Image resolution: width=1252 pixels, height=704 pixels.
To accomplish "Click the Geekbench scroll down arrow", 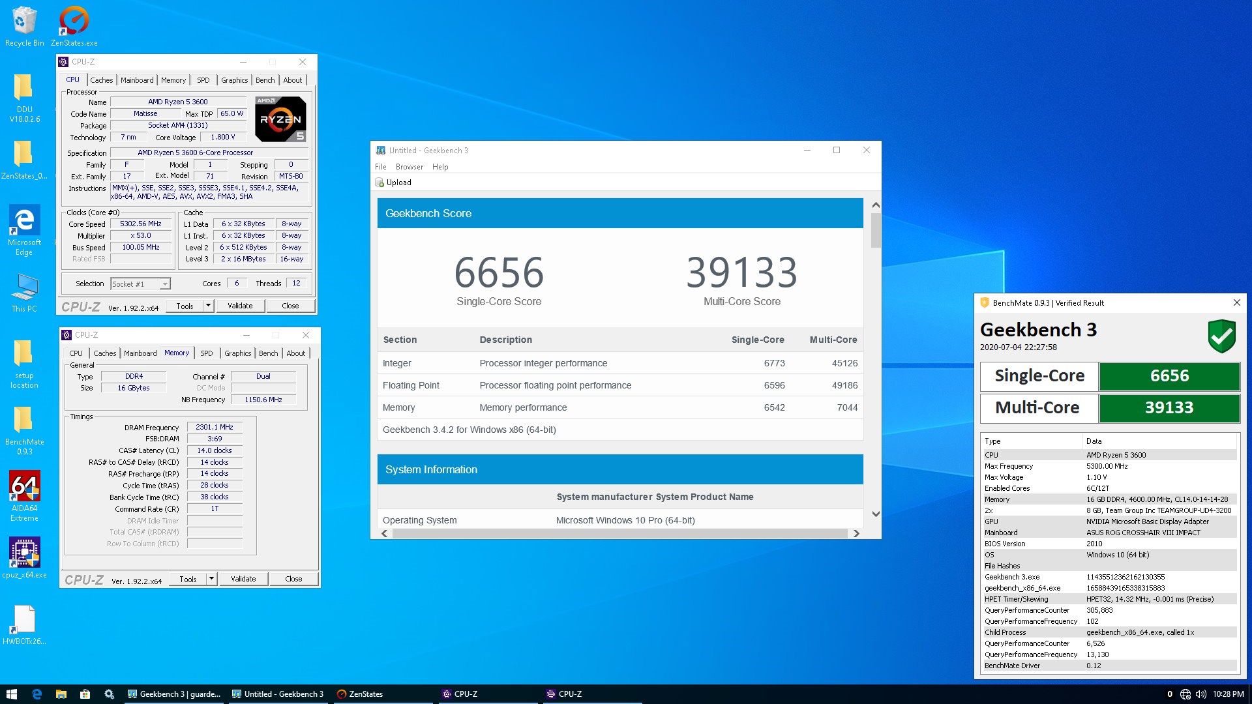I will (x=876, y=514).
